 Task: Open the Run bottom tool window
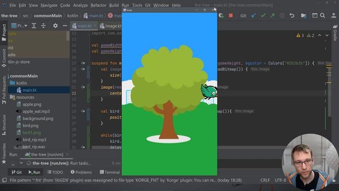34,172
